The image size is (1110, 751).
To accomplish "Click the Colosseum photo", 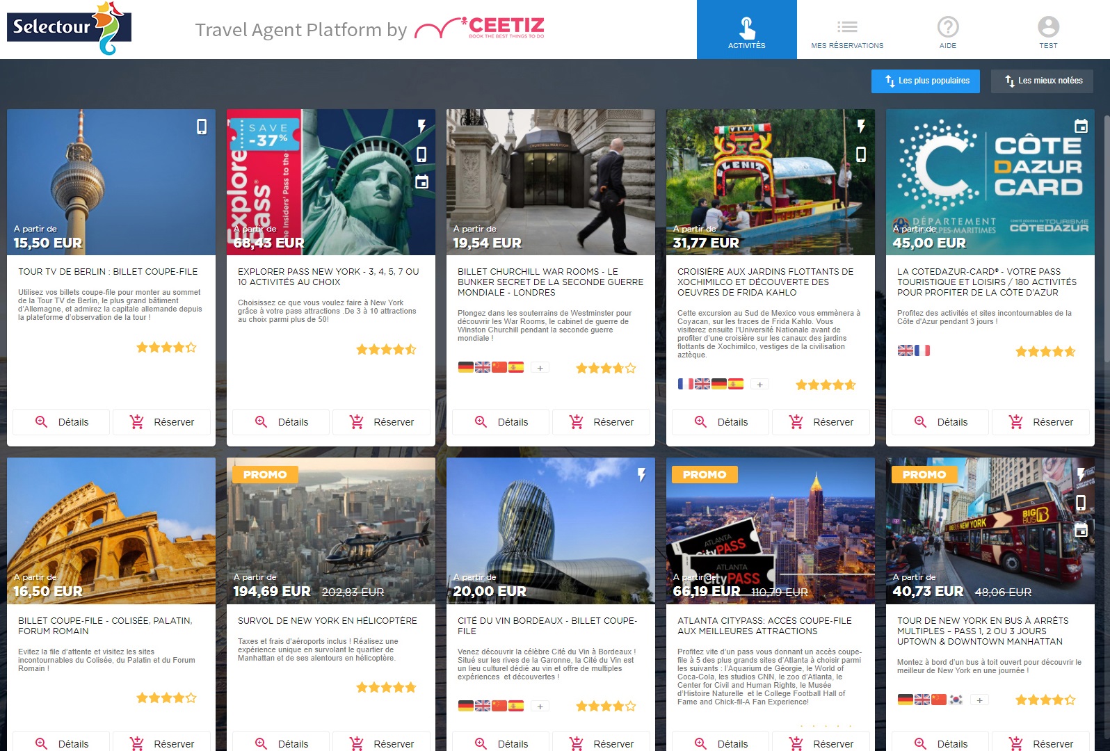I will pyautogui.click(x=111, y=531).
